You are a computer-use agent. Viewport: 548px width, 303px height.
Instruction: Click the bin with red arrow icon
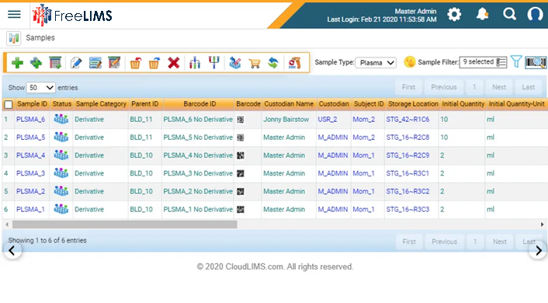tap(135, 63)
